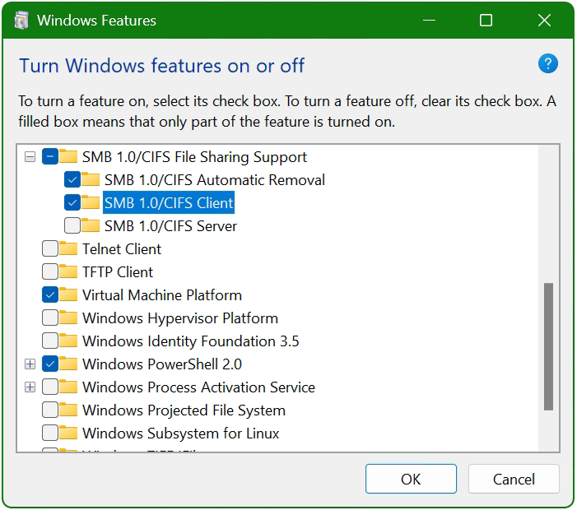Click folder icon beside Windows Identity Foundation 3.5
The height and width of the screenshot is (510, 577).
point(68,341)
